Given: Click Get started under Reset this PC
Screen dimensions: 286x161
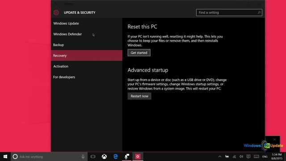Looking at the screenshot, I should point(139,53).
